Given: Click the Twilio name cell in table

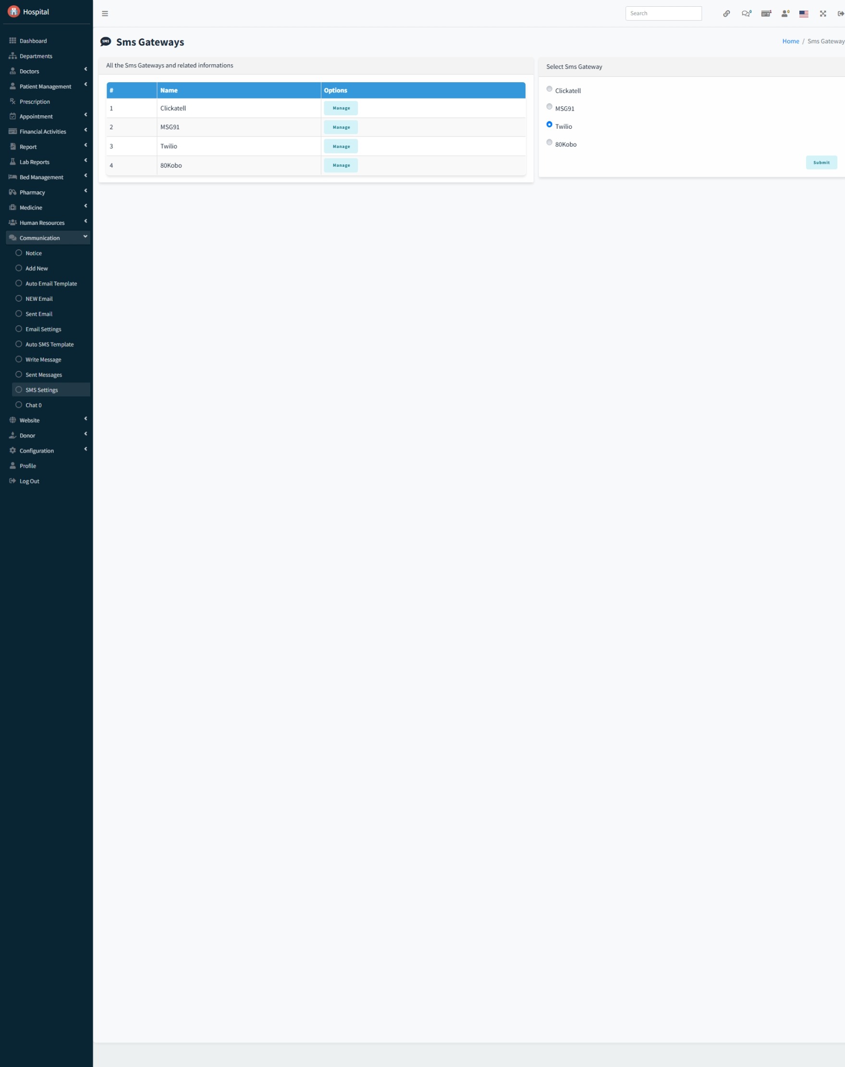Looking at the screenshot, I should click(239, 147).
